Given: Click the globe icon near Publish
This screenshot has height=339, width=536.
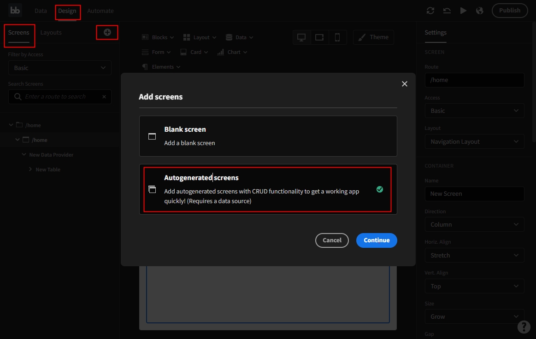Looking at the screenshot, I should (480, 11).
